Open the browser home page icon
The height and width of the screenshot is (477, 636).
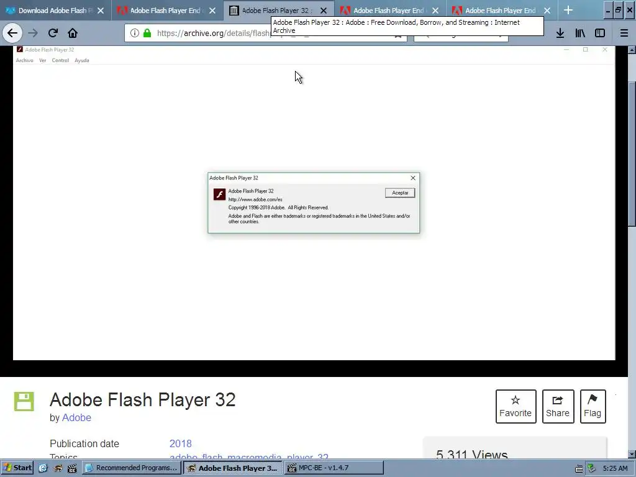coord(73,33)
